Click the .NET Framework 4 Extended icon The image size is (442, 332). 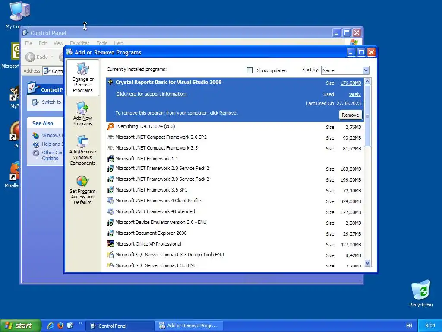110,211
